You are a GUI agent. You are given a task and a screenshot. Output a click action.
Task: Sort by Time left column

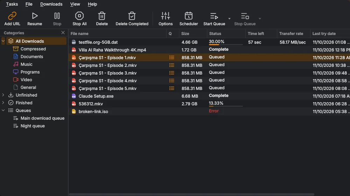click(261, 34)
